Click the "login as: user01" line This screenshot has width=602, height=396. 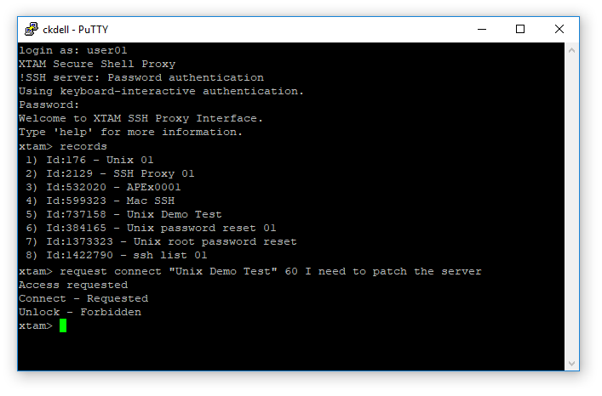(73, 50)
